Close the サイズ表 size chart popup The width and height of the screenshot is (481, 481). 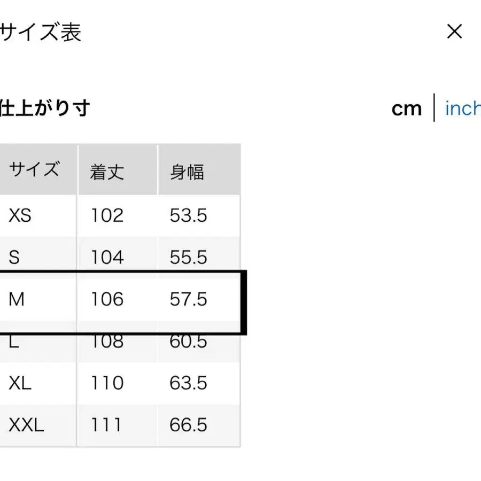coord(454,32)
